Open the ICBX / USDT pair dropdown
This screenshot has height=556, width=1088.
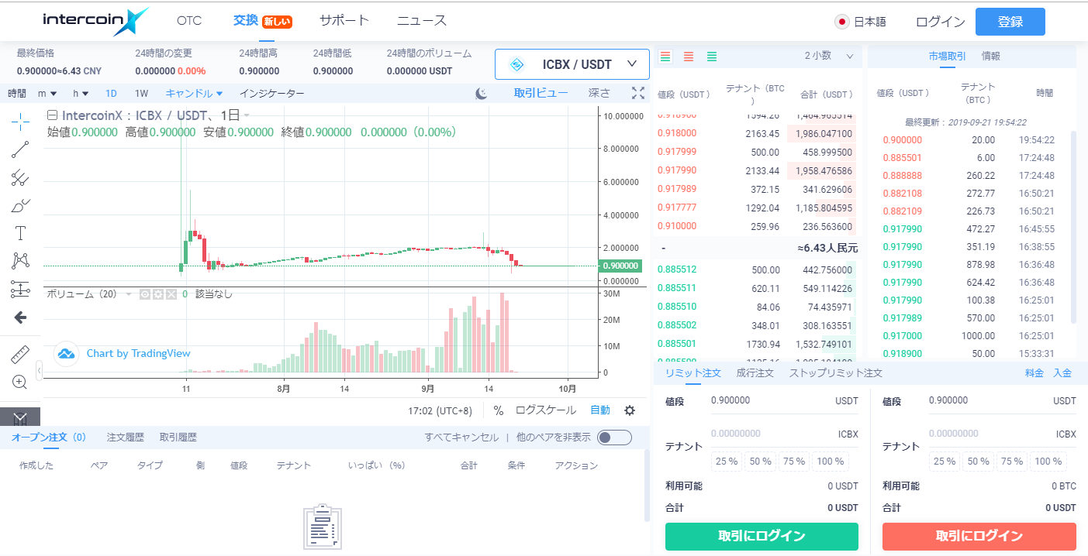(x=572, y=64)
